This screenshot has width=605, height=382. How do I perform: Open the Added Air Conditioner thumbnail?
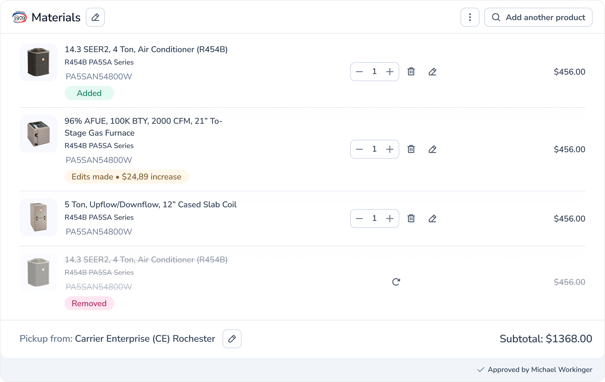38,62
